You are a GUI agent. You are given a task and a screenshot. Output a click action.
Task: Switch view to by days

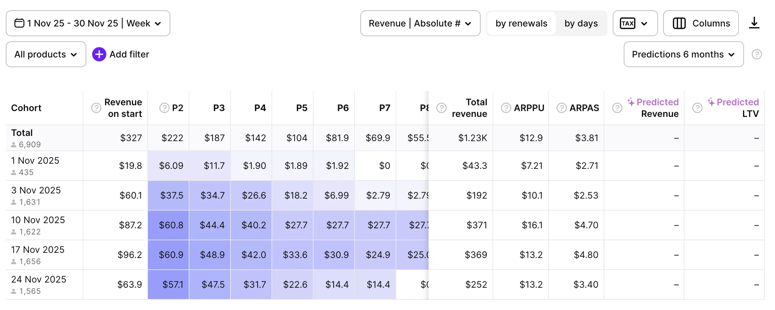pos(581,23)
